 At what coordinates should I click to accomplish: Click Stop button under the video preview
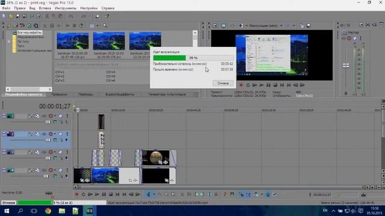click(x=276, y=85)
